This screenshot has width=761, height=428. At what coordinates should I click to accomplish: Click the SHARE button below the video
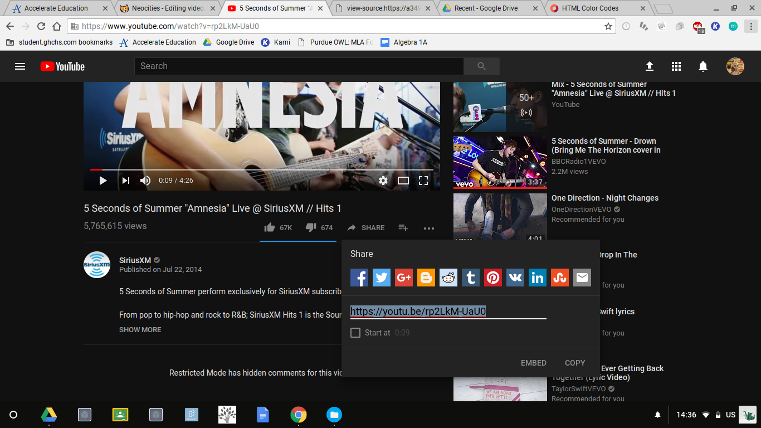365,227
